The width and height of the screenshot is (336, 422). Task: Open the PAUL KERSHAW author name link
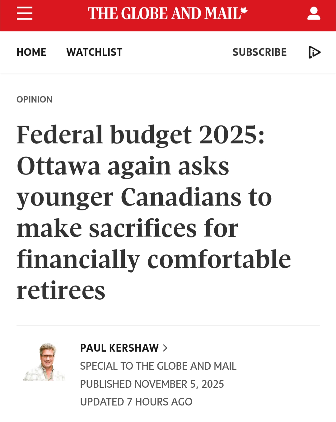coord(119,348)
